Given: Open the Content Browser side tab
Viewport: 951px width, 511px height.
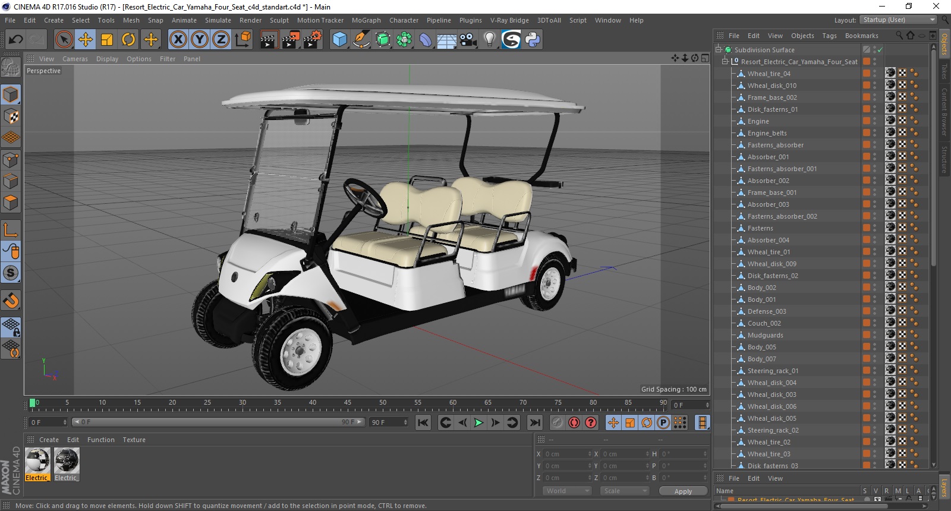Looking at the screenshot, I should (x=944, y=112).
